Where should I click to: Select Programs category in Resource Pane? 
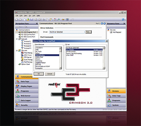coord(116,100)
